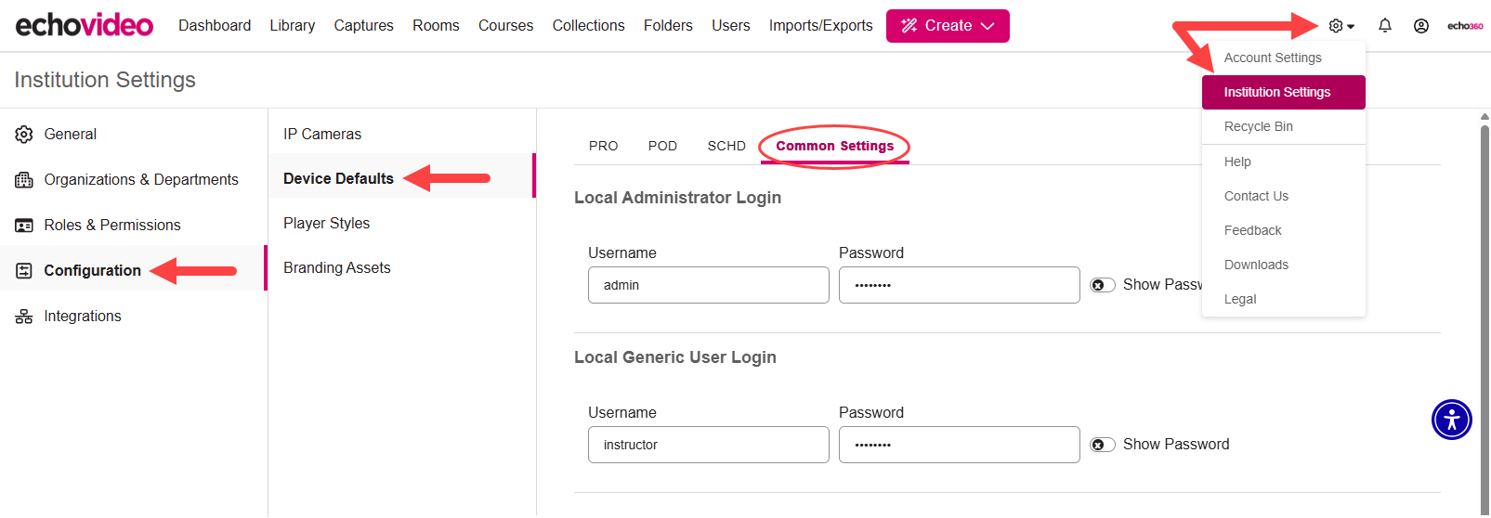Screen dimensions: 1491x518
Task: Click the Local Generic User Password field
Action: [x=960, y=445]
